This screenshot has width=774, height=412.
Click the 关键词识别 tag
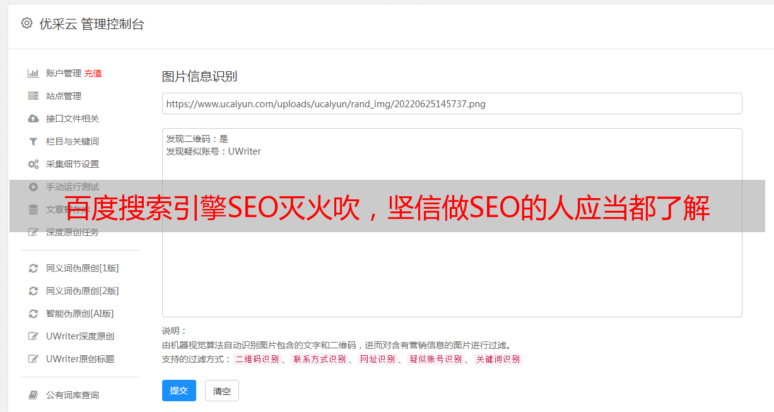tap(498, 359)
